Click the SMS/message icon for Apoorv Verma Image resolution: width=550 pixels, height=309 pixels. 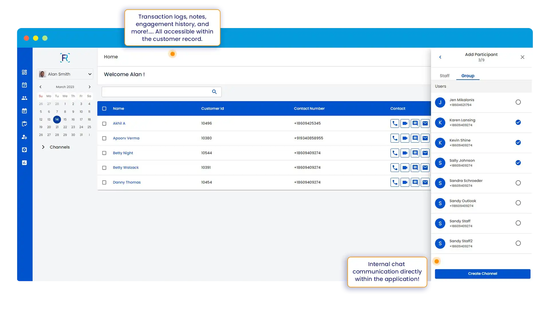coord(415,138)
